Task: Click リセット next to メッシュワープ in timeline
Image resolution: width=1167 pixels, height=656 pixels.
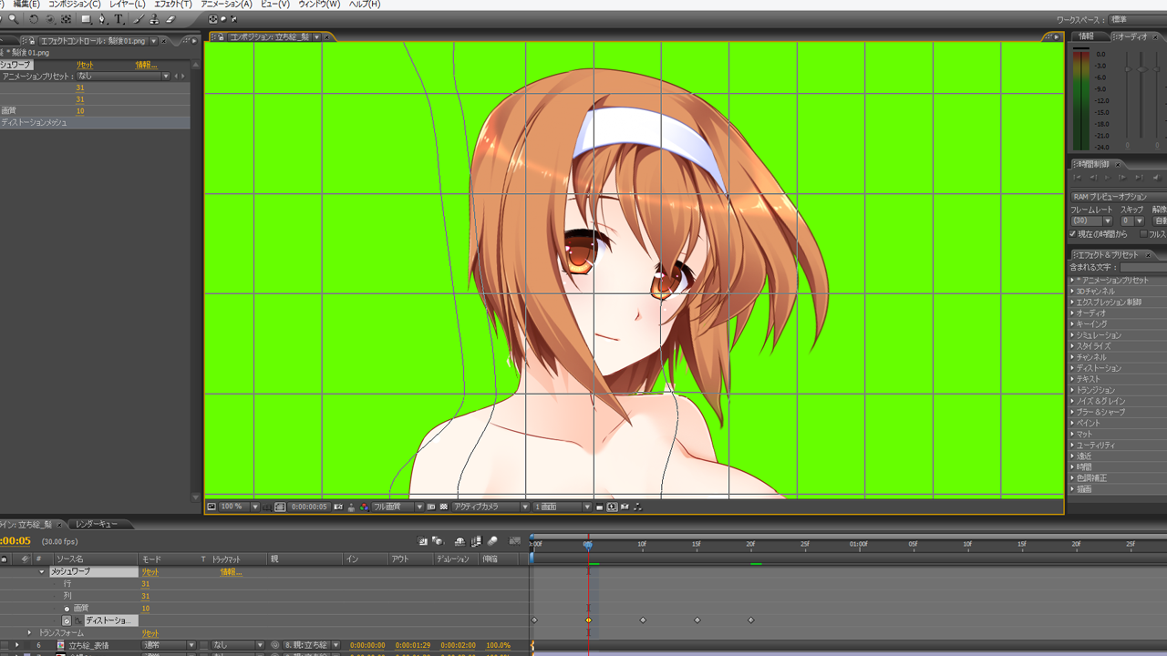Action: [150, 572]
